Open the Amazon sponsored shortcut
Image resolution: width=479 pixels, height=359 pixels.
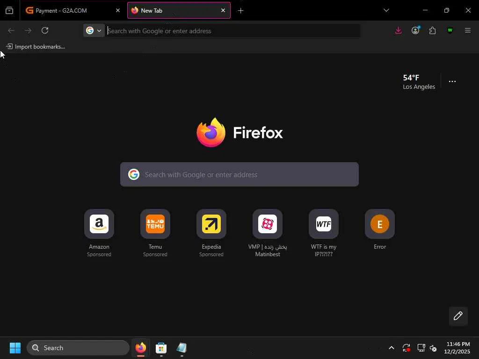point(99,233)
